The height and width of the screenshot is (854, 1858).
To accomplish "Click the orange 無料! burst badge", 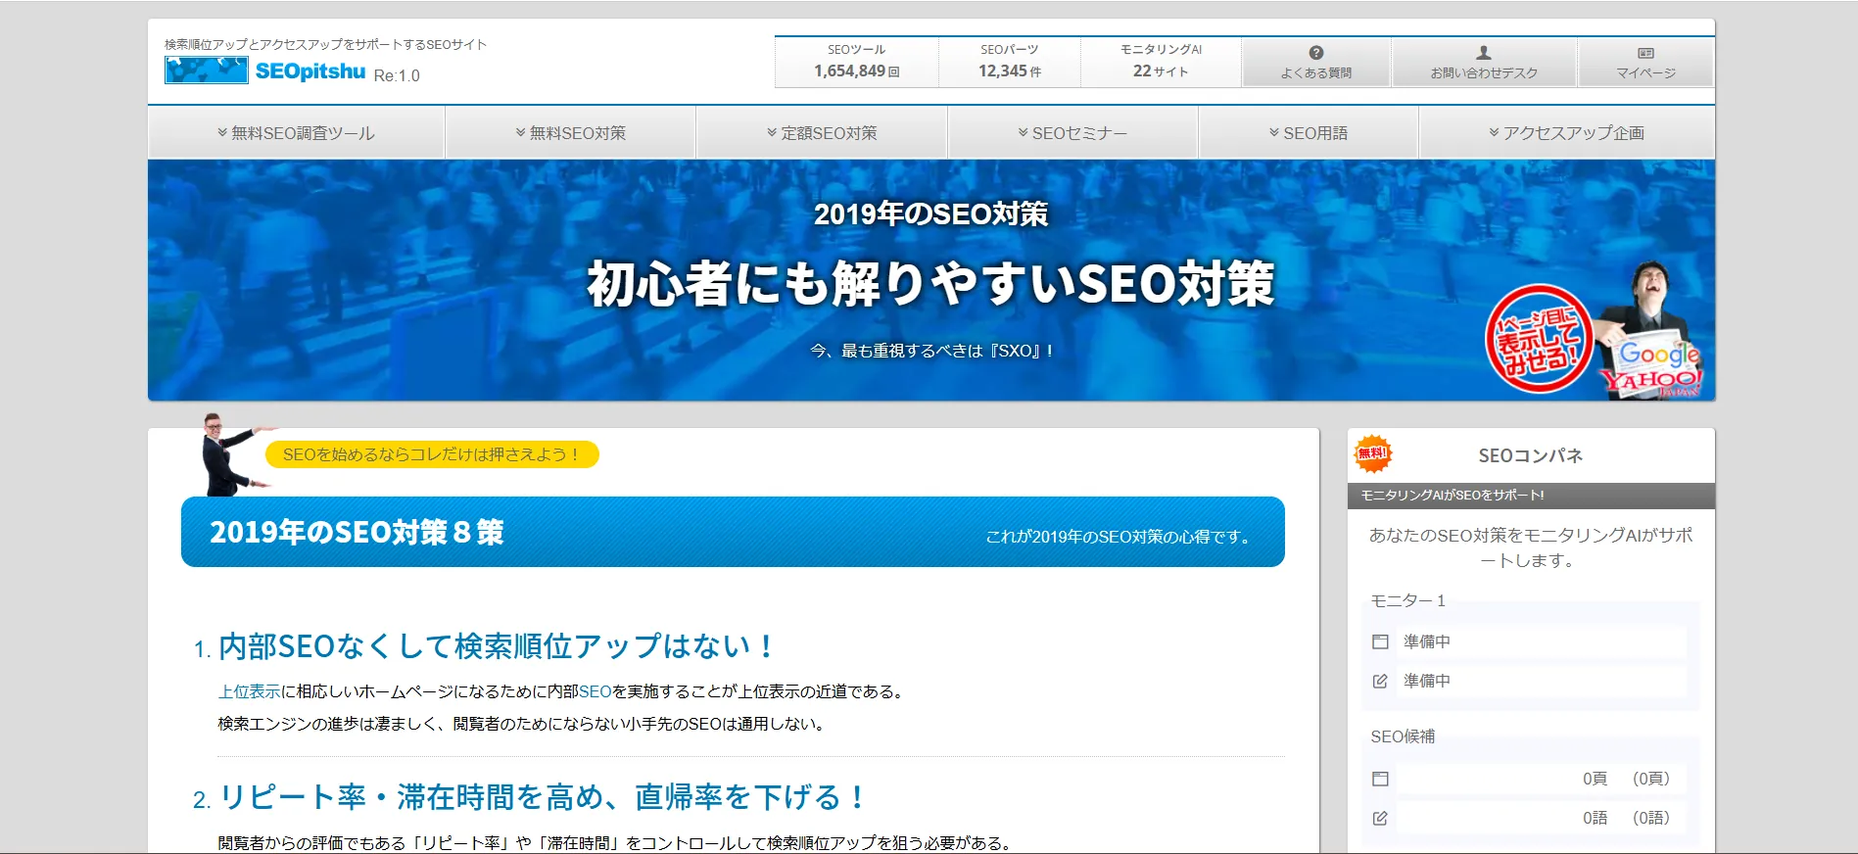I will point(1372,453).
